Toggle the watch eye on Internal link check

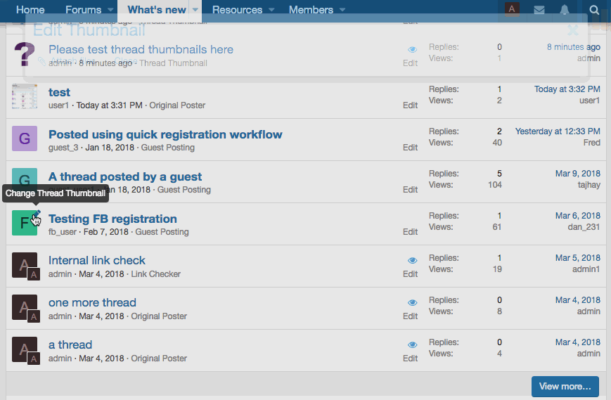coord(413,261)
